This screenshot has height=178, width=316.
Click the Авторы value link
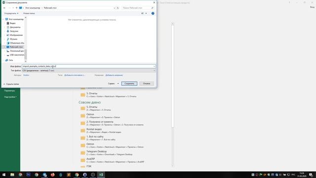[x=26, y=75]
